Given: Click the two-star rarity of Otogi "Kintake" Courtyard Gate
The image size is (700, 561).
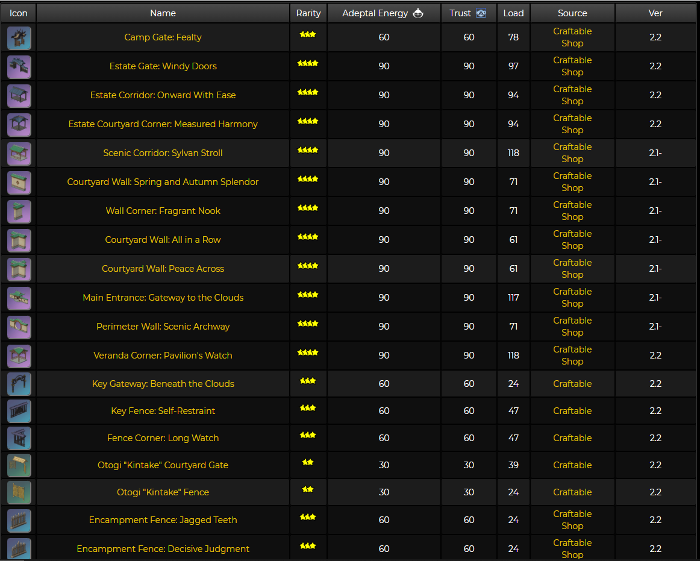Looking at the screenshot, I should (308, 462).
